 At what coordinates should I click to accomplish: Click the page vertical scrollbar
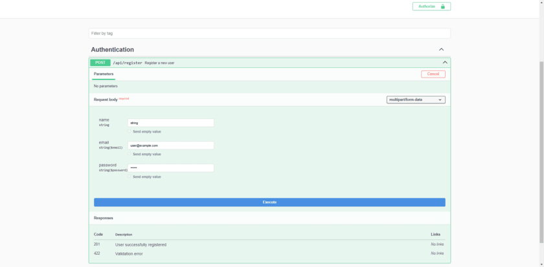541,153
